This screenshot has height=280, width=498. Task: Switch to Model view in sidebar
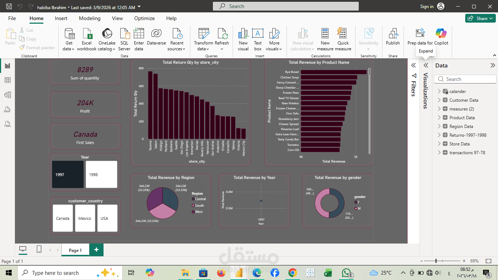[x=7, y=95]
